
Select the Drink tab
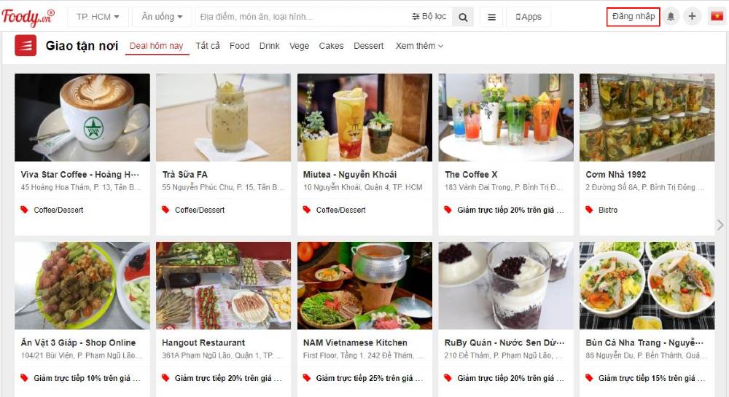click(x=269, y=46)
